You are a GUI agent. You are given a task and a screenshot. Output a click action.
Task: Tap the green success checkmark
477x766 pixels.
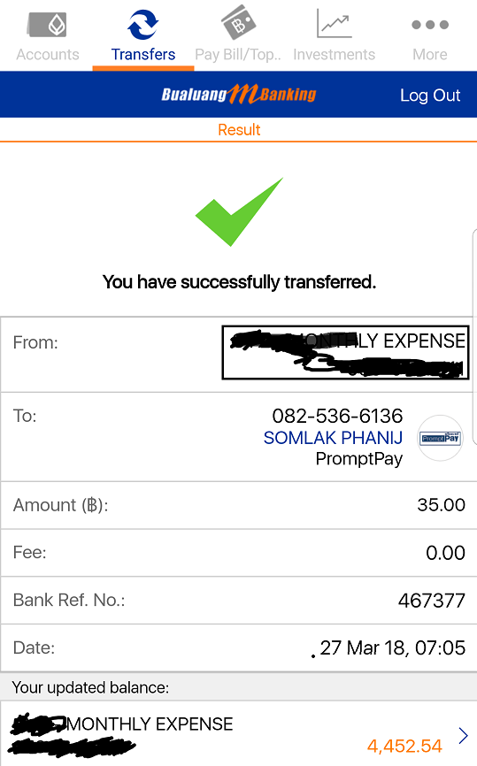click(239, 211)
